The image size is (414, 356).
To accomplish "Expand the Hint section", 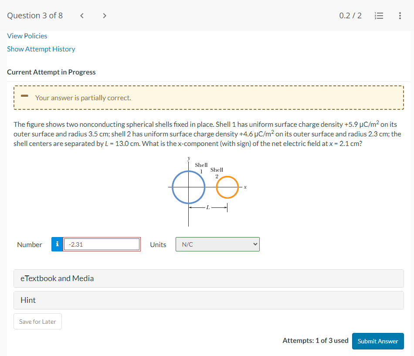I will (x=27, y=300).
